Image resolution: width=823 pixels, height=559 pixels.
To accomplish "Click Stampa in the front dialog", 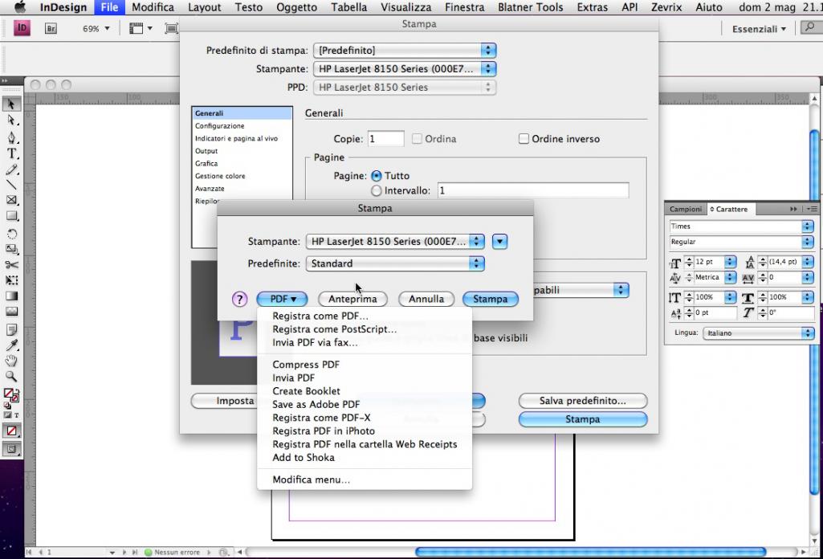I will tap(491, 299).
